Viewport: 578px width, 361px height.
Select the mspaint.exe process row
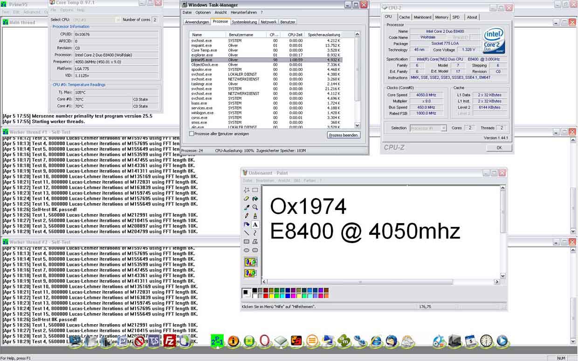coord(266,45)
